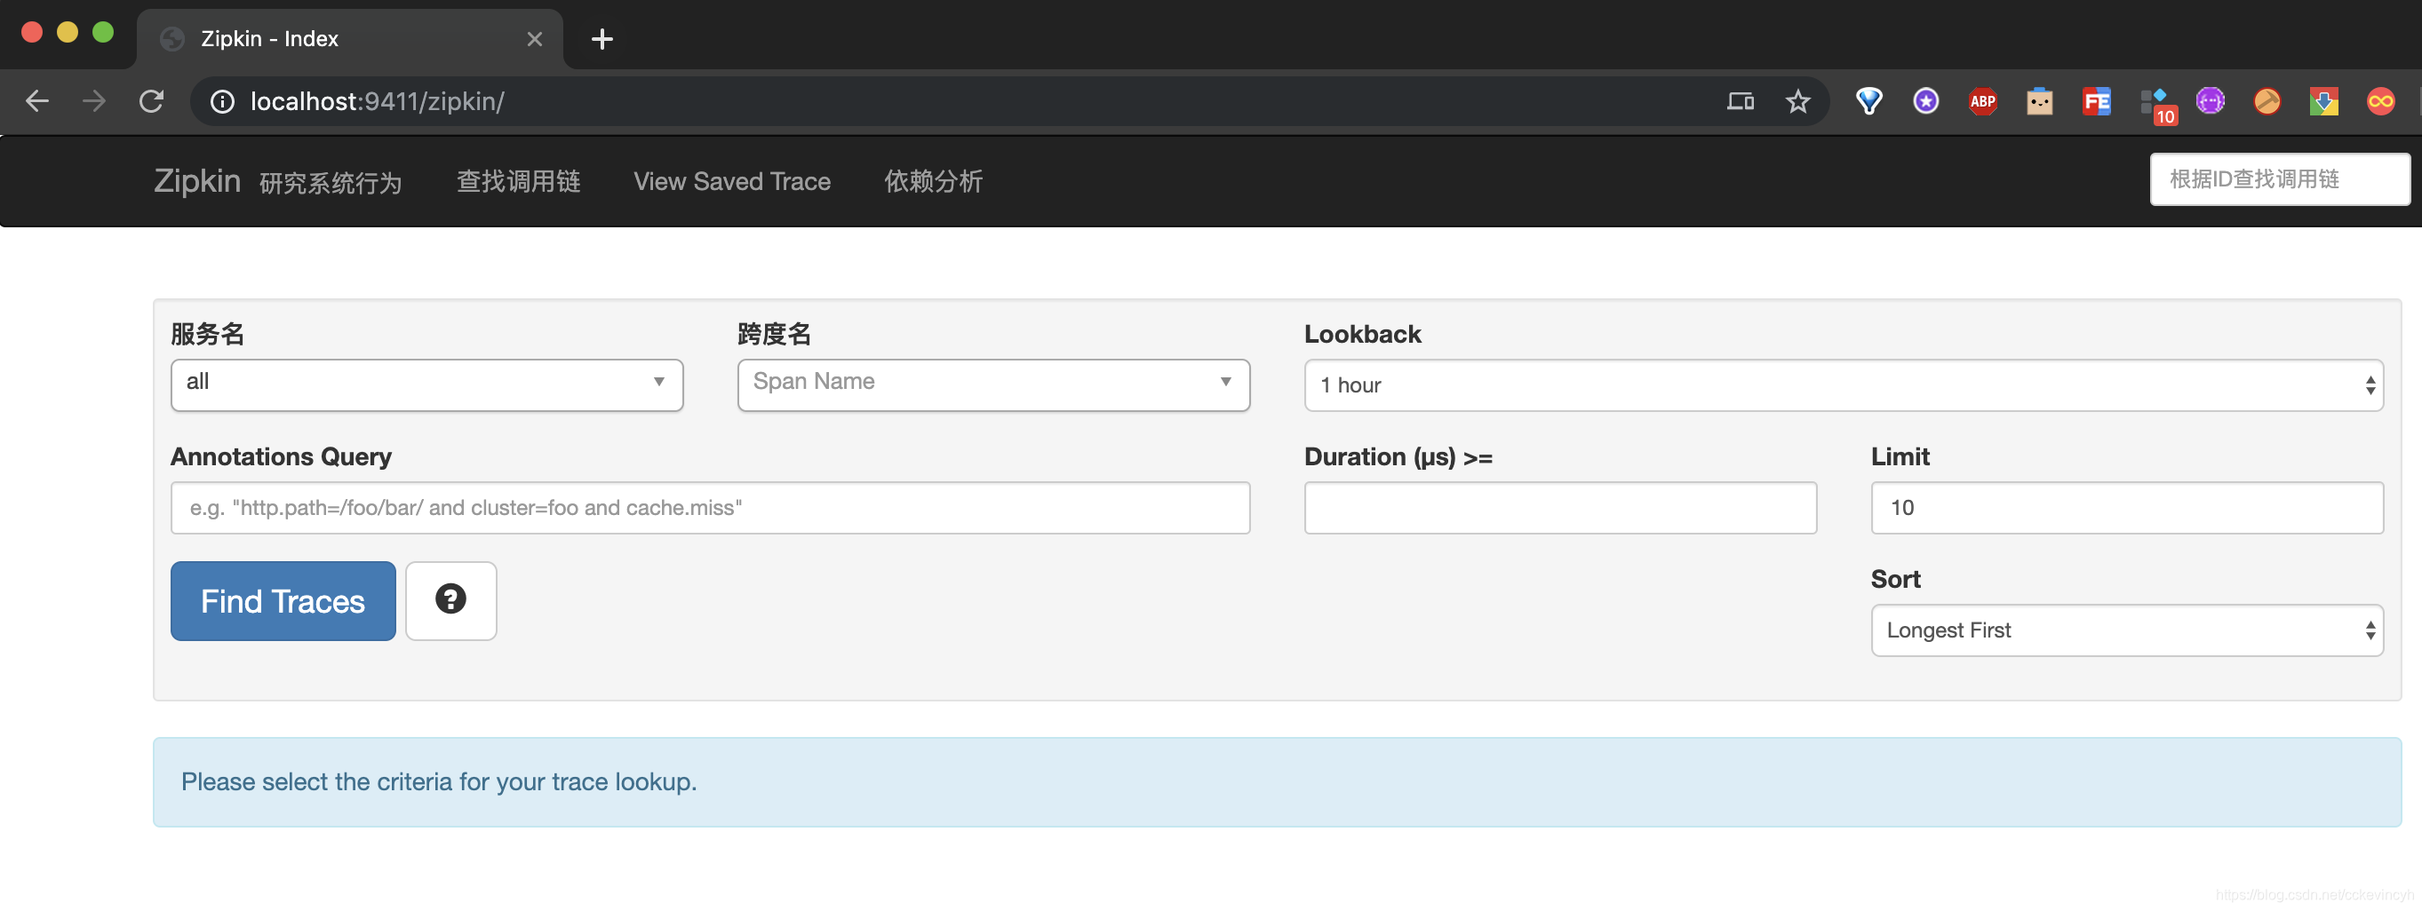Expand the 服务名 service dropdown
The height and width of the screenshot is (911, 2422).
point(426,384)
